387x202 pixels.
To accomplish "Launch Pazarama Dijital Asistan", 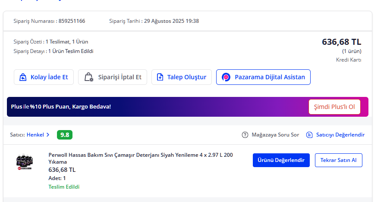I will point(263,77).
